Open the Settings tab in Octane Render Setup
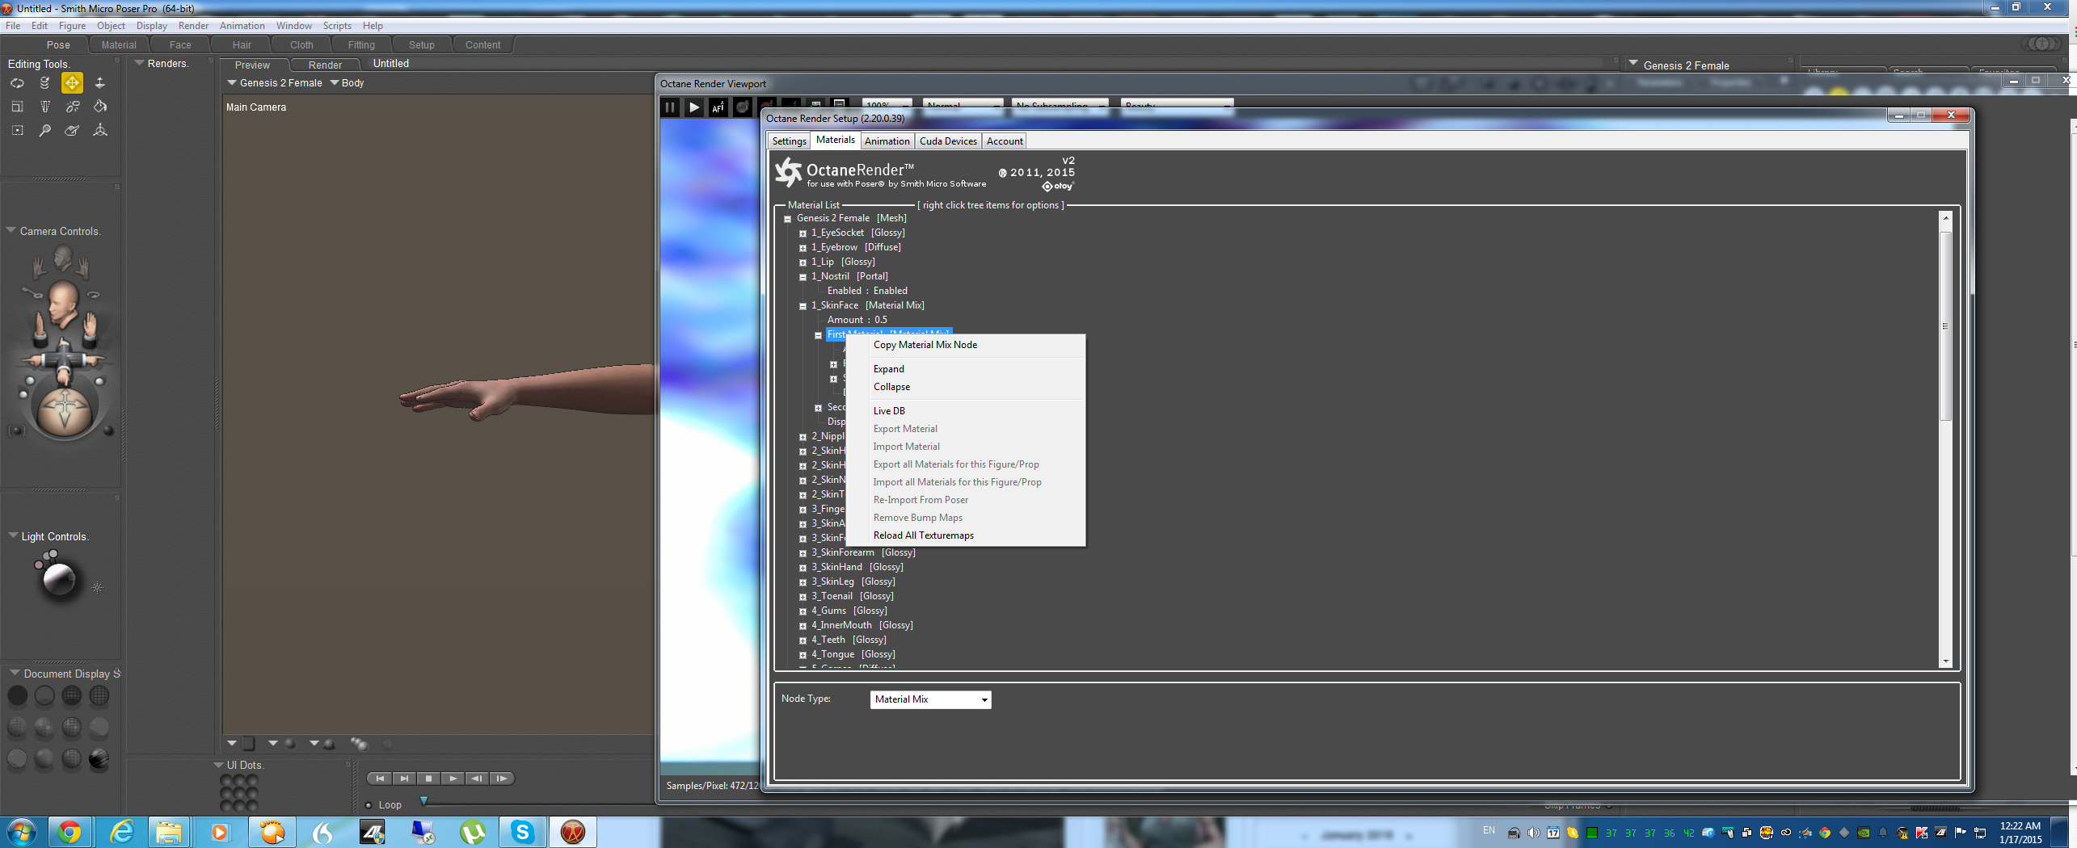This screenshot has height=848, width=2077. (789, 141)
